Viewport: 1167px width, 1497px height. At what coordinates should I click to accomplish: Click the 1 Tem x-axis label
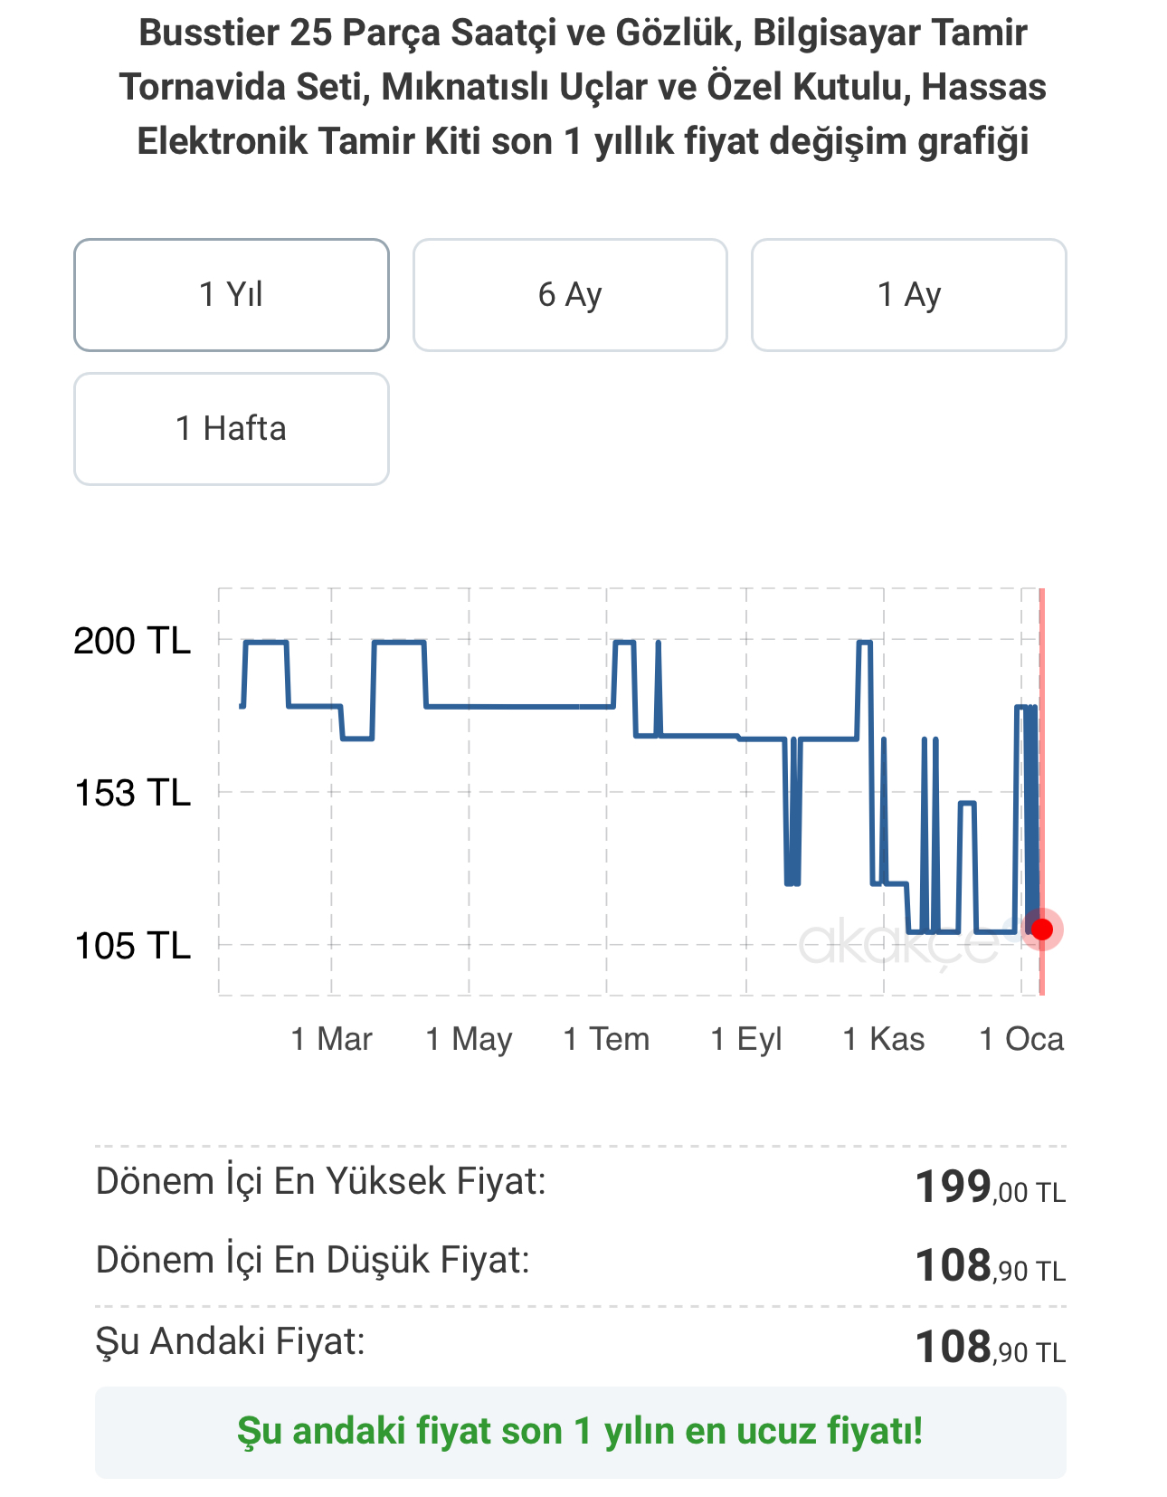606,1039
